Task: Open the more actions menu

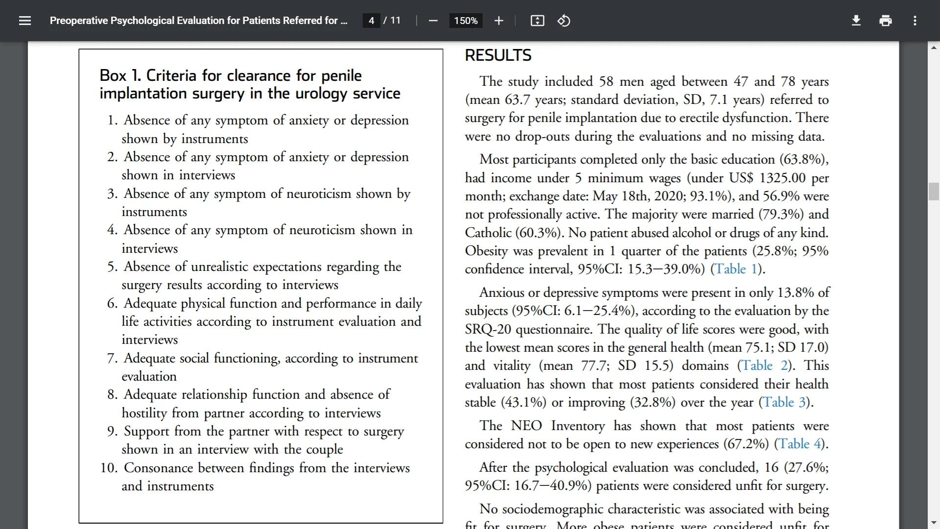Action: pos(915,21)
